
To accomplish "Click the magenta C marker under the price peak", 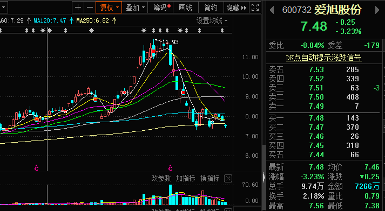I will point(170,168).
